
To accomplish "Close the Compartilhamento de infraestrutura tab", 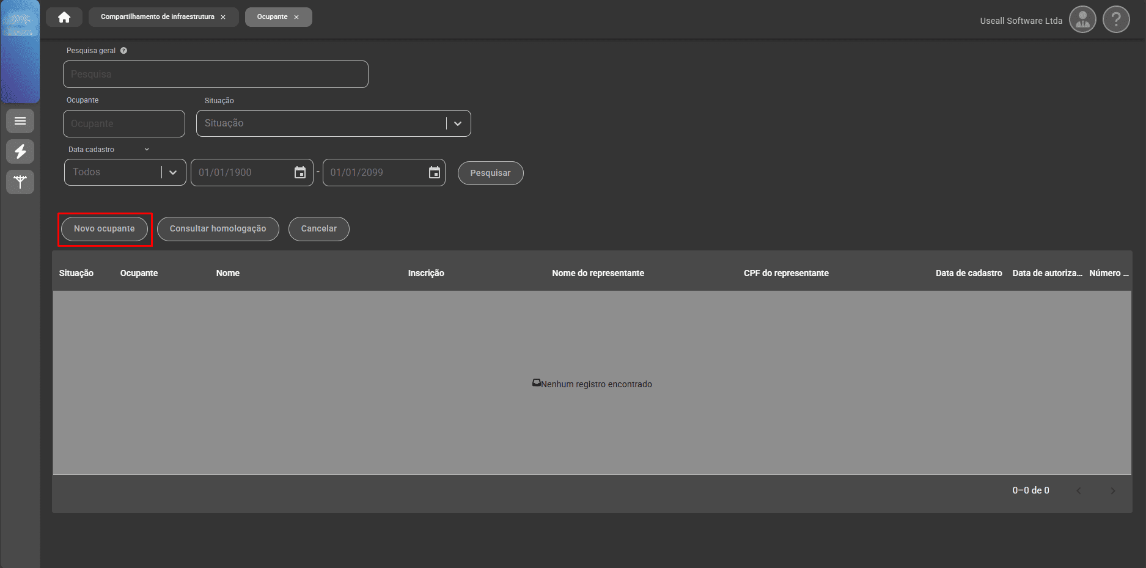I will coord(223,17).
